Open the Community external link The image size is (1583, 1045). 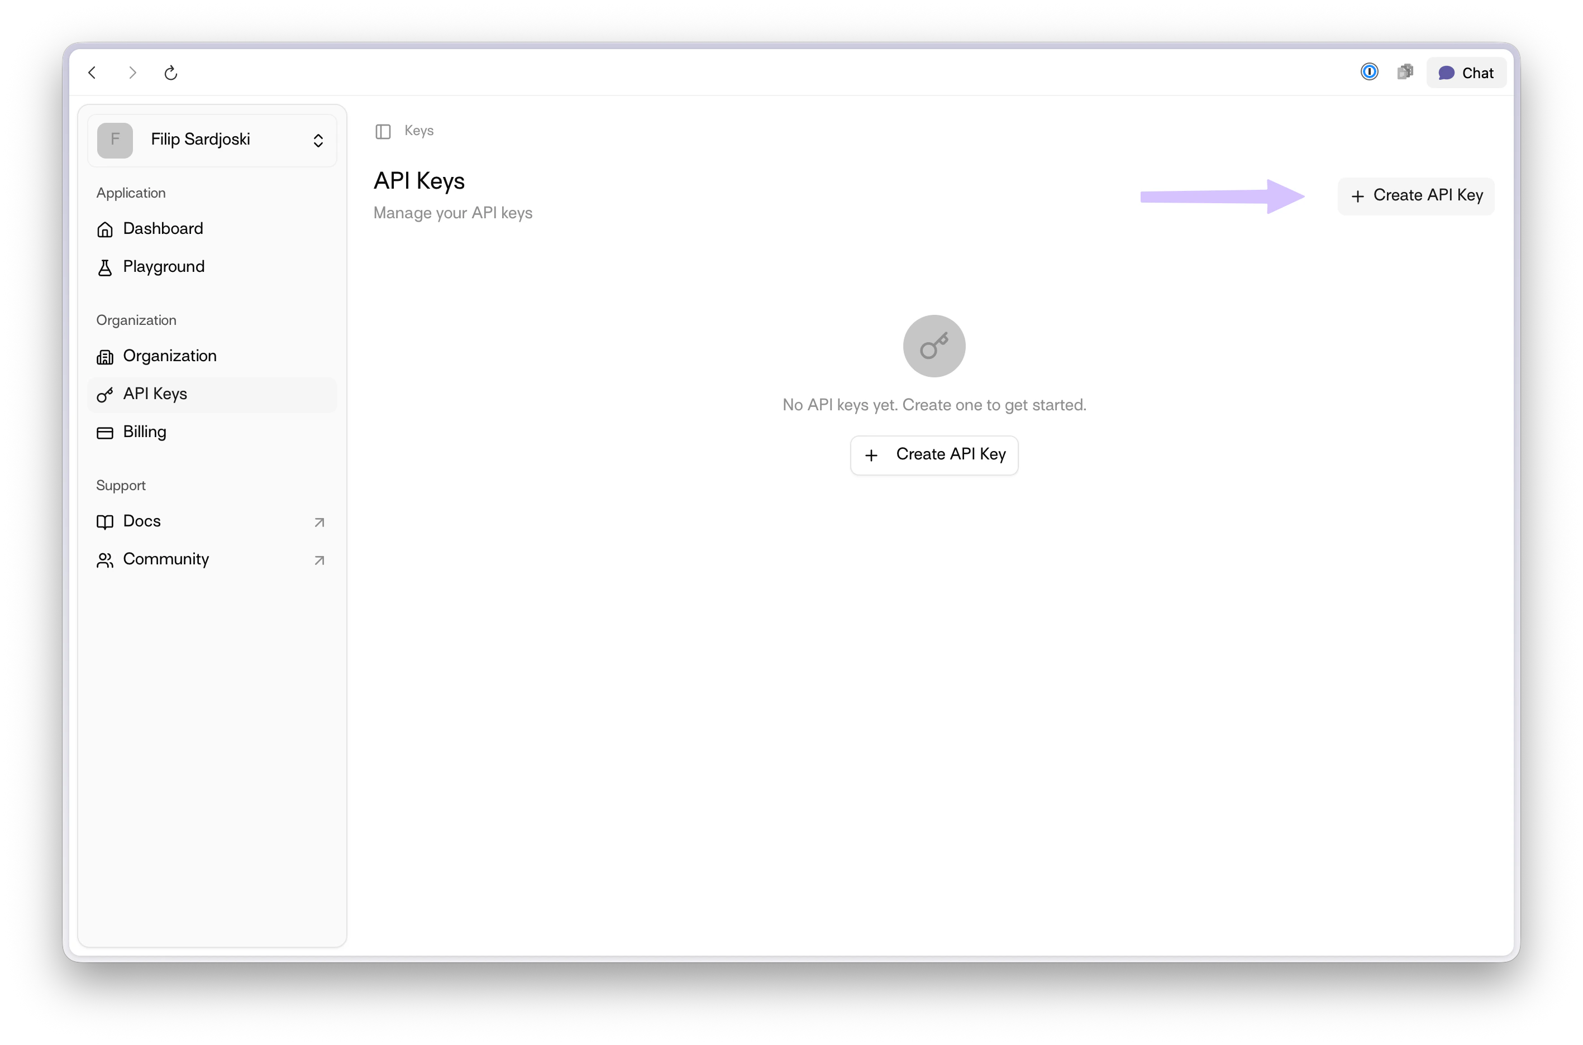(x=212, y=559)
